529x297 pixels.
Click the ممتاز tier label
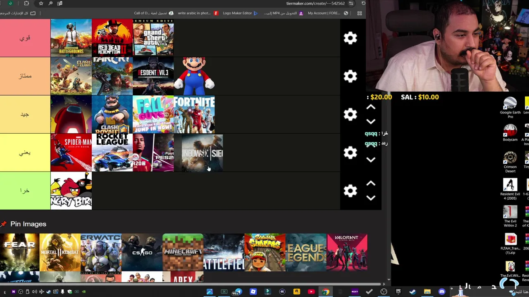click(x=25, y=76)
